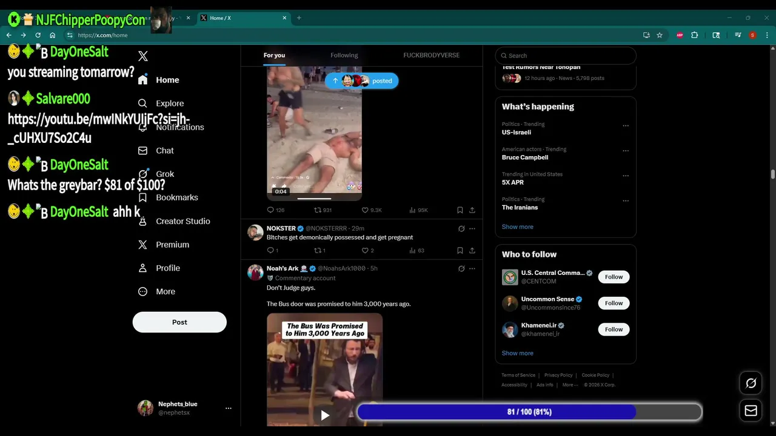Open Chat from the sidebar
The image size is (776, 436).
pyautogui.click(x=156, y=151)
